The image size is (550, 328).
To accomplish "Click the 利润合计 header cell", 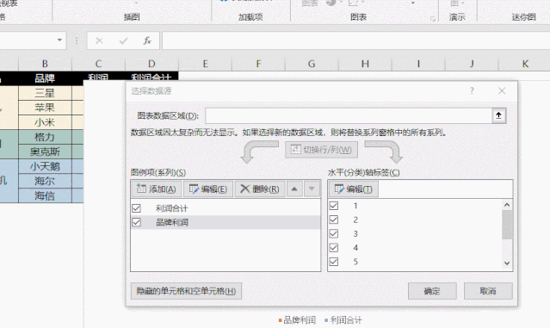I will point(151,77).
